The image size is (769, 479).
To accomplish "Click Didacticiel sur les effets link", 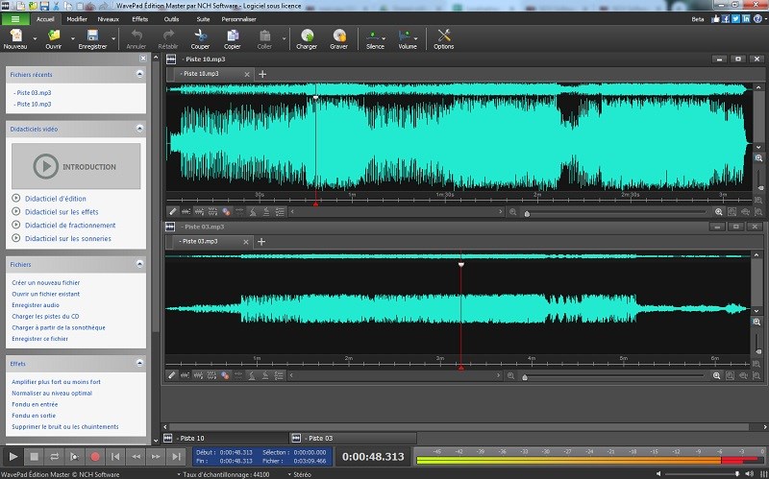I will point(62,212).
